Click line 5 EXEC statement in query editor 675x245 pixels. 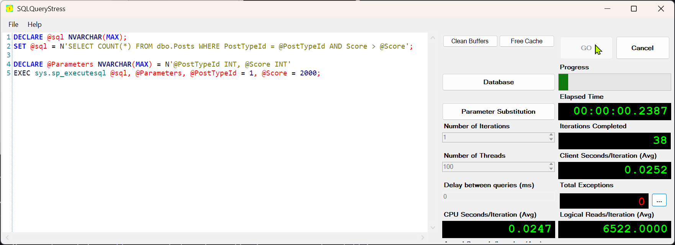pos(167,73)
